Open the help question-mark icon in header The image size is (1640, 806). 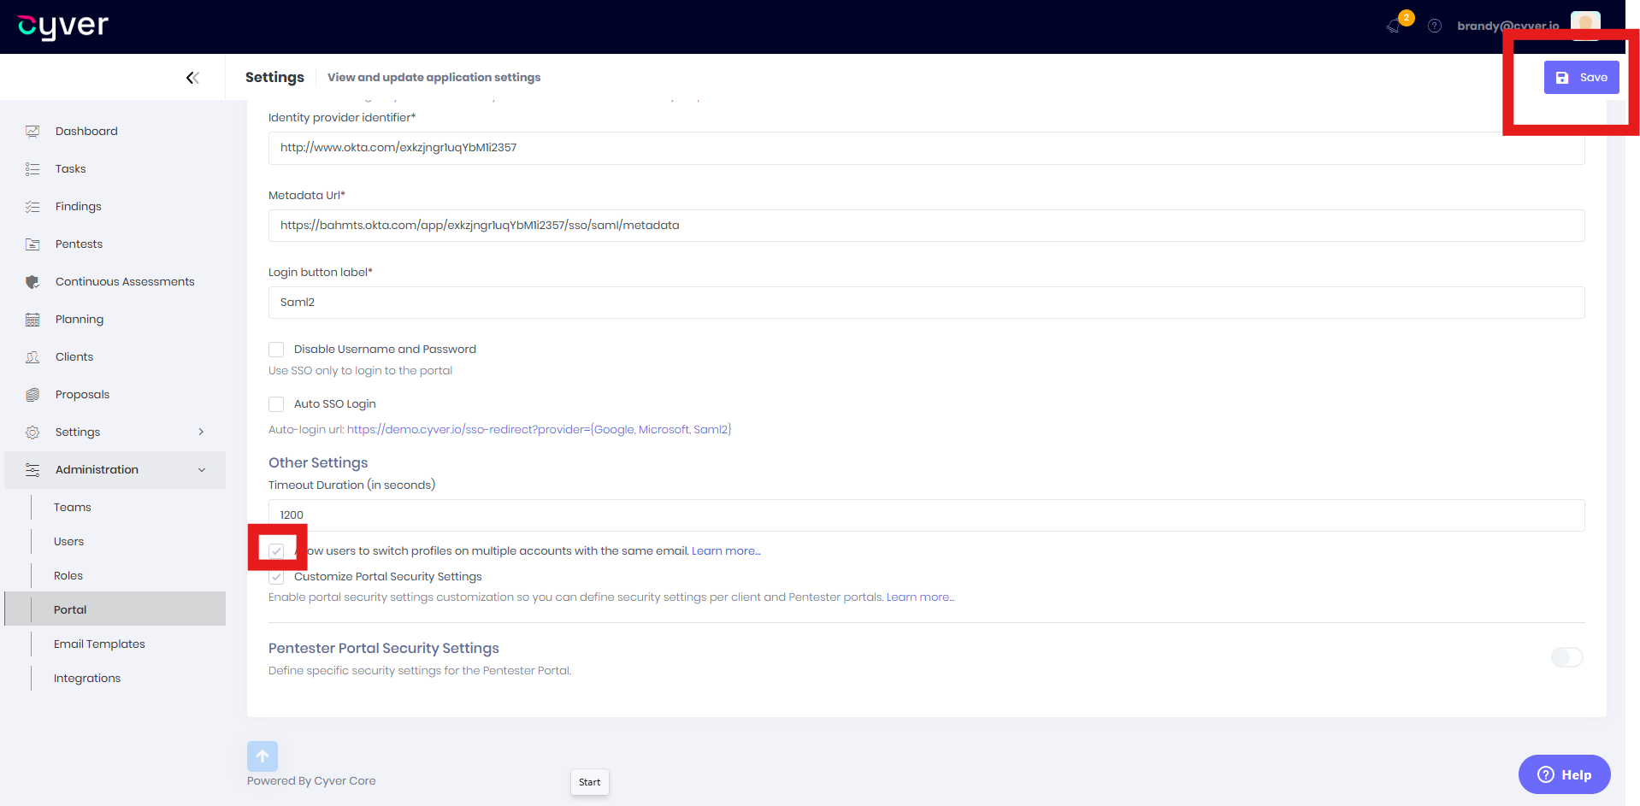(1435, 26)
